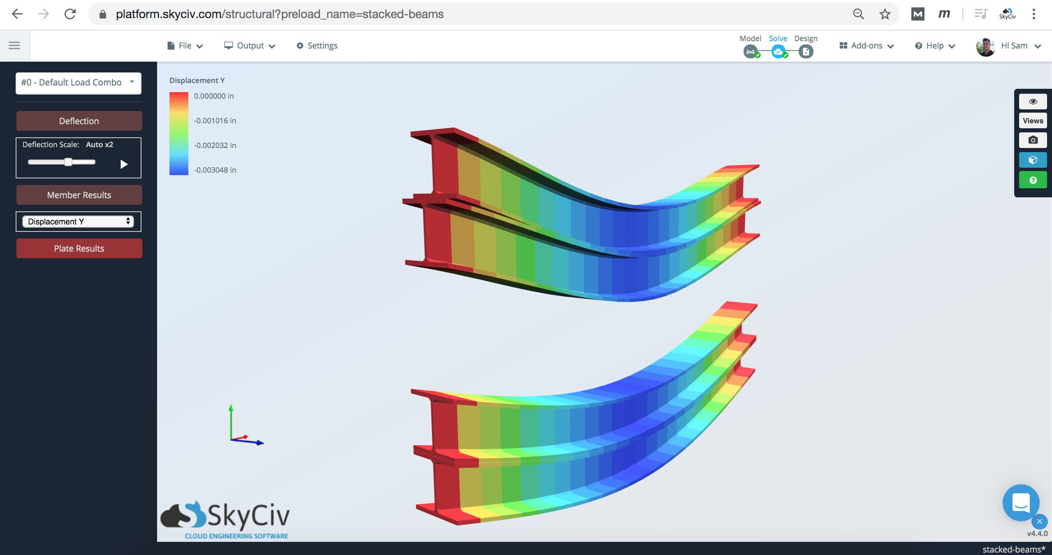Image resolution: width=1052 pixels, height=555 pixels.
Task: Click the Design tab icon in toolbar
Action: pyautogui.click(x=806, y=51)
